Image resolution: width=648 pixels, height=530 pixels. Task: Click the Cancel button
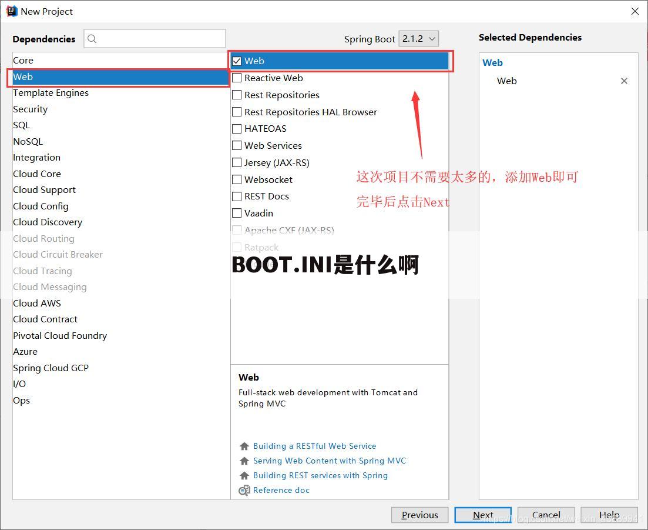pos(546,515)
